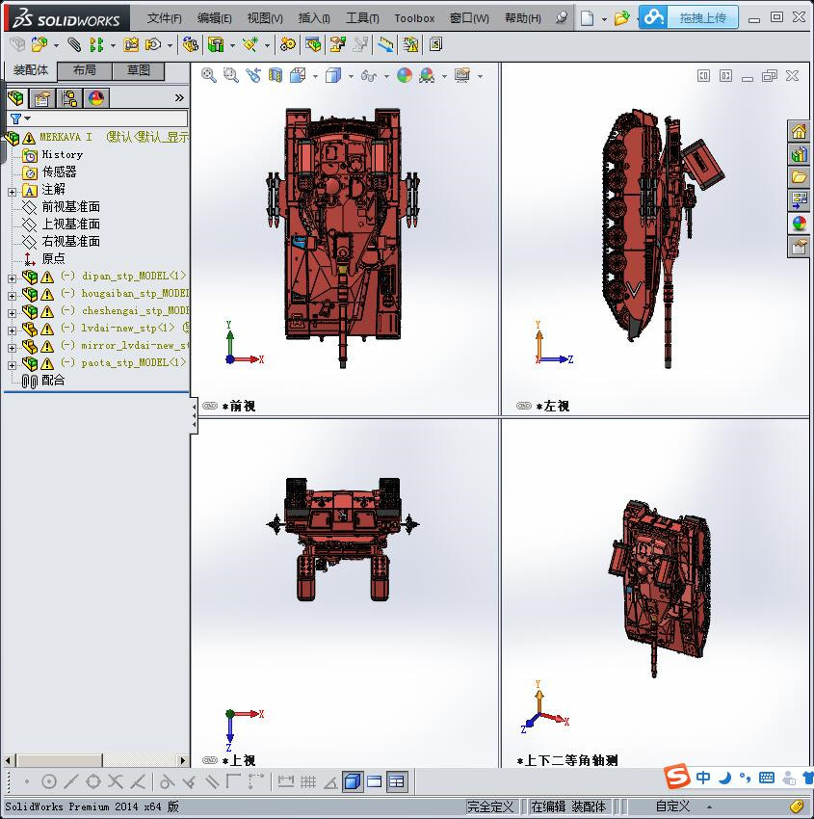Click the filter funnel icon in feature tree
This screenshot has width=814, height=819.
click(15, 119)
